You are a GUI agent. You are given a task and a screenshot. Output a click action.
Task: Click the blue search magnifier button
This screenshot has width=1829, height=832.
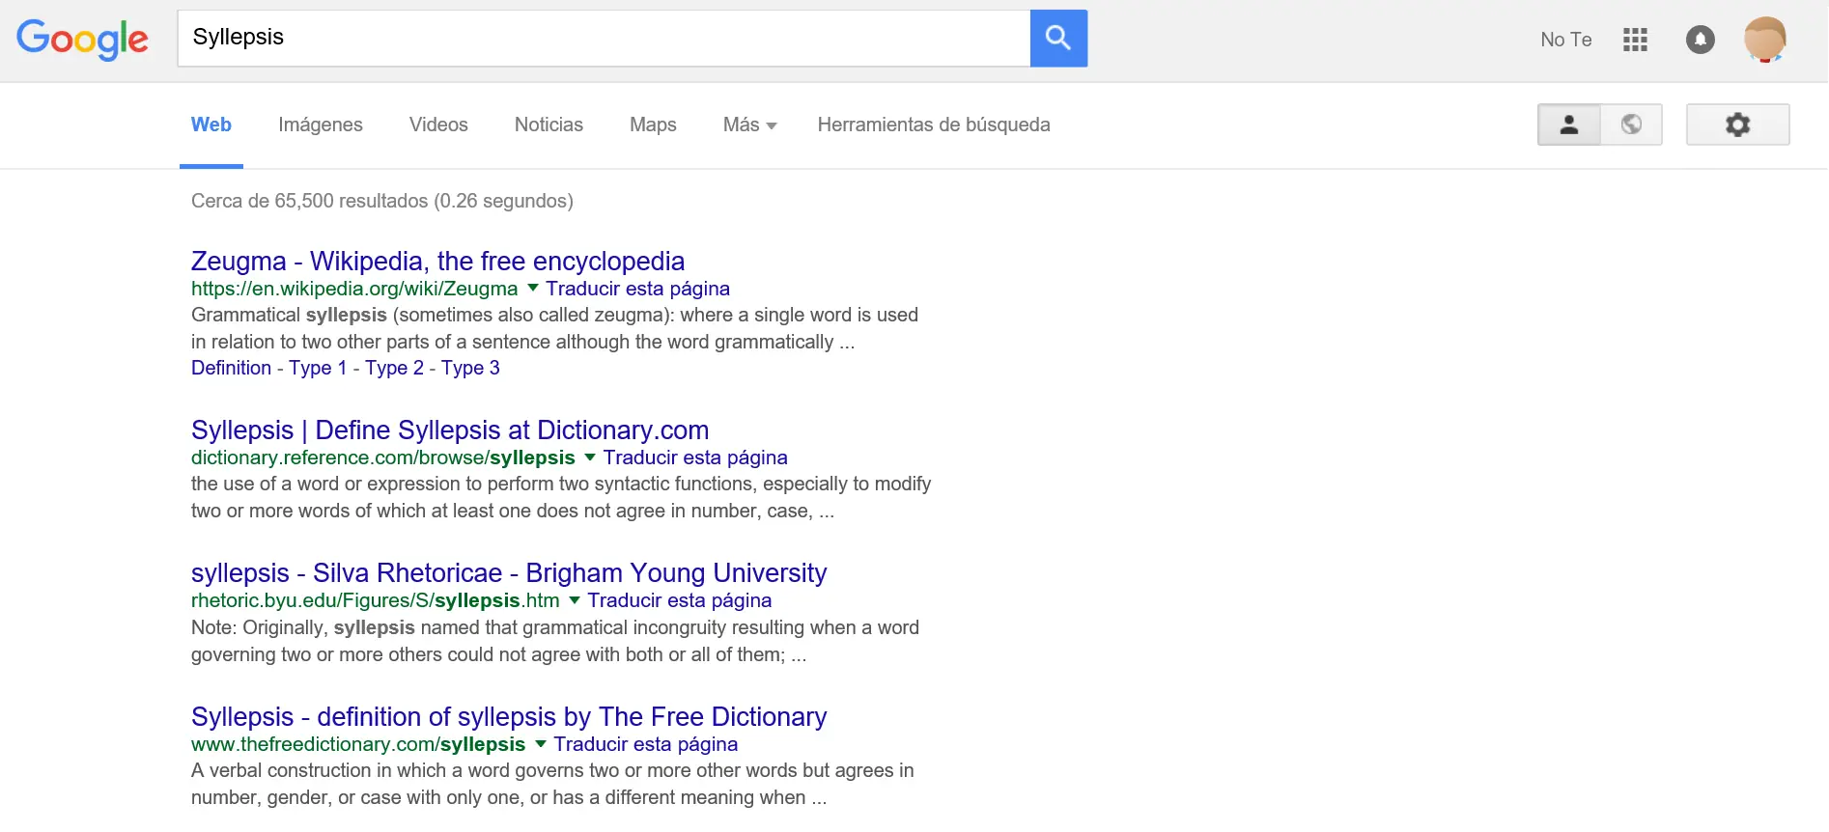pos(1058,39)
